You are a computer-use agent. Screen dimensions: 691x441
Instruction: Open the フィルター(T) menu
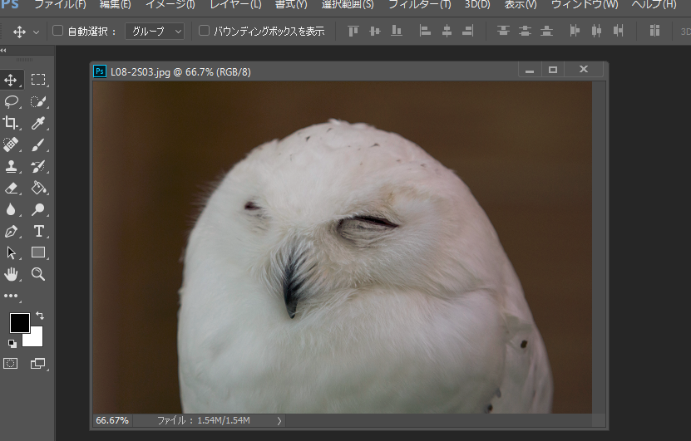tap(419, 5)
